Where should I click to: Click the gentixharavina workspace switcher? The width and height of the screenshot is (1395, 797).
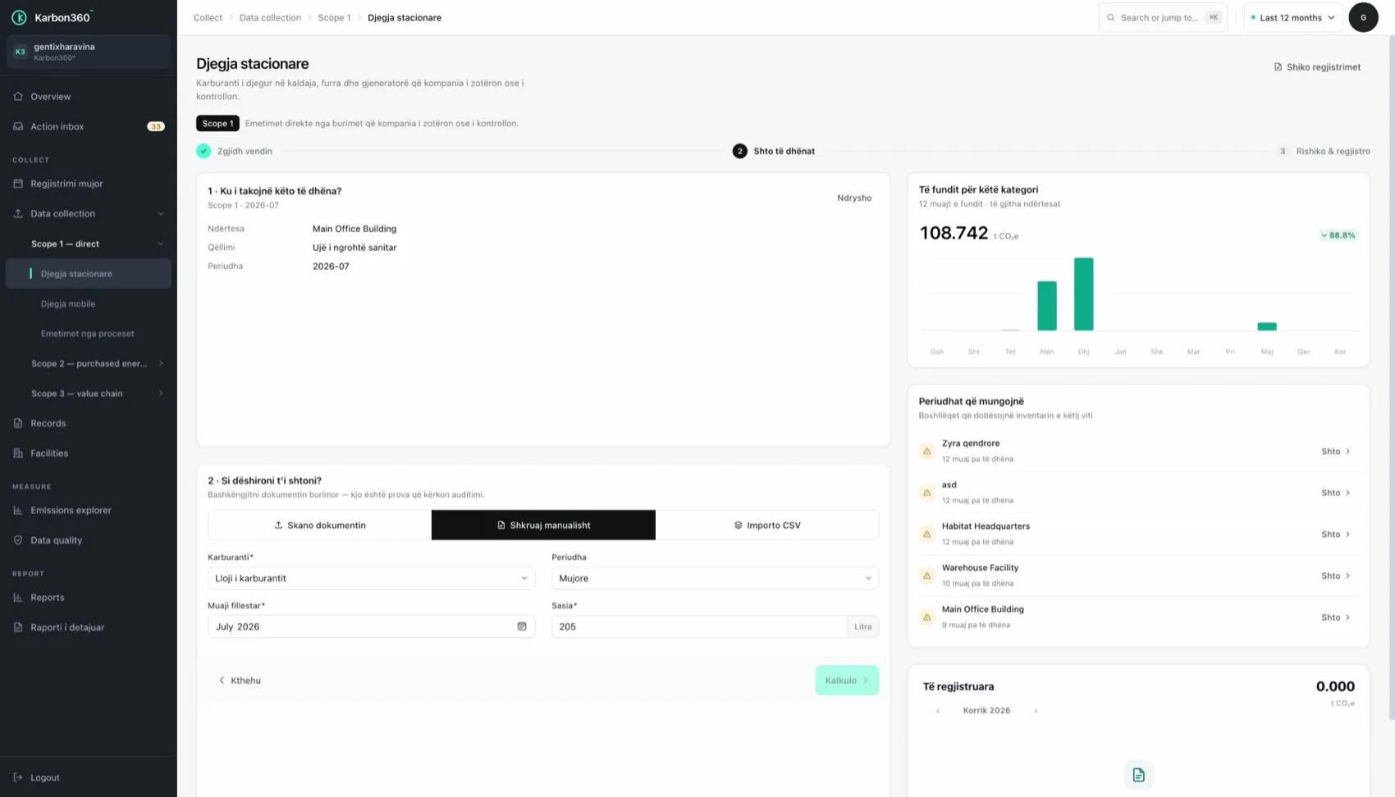pyautogui.click(x=89, y=52)
